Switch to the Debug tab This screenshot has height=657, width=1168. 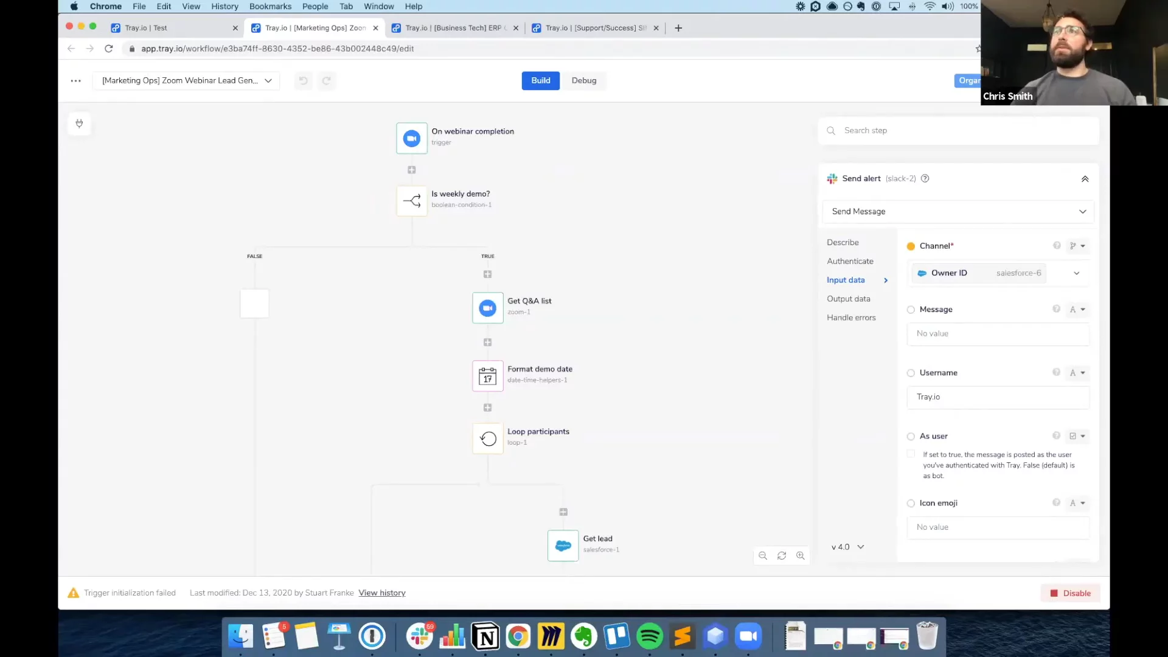(583, 80)
